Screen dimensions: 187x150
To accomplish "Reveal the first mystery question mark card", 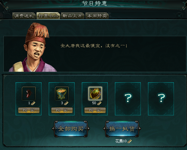I will [128, 99].
